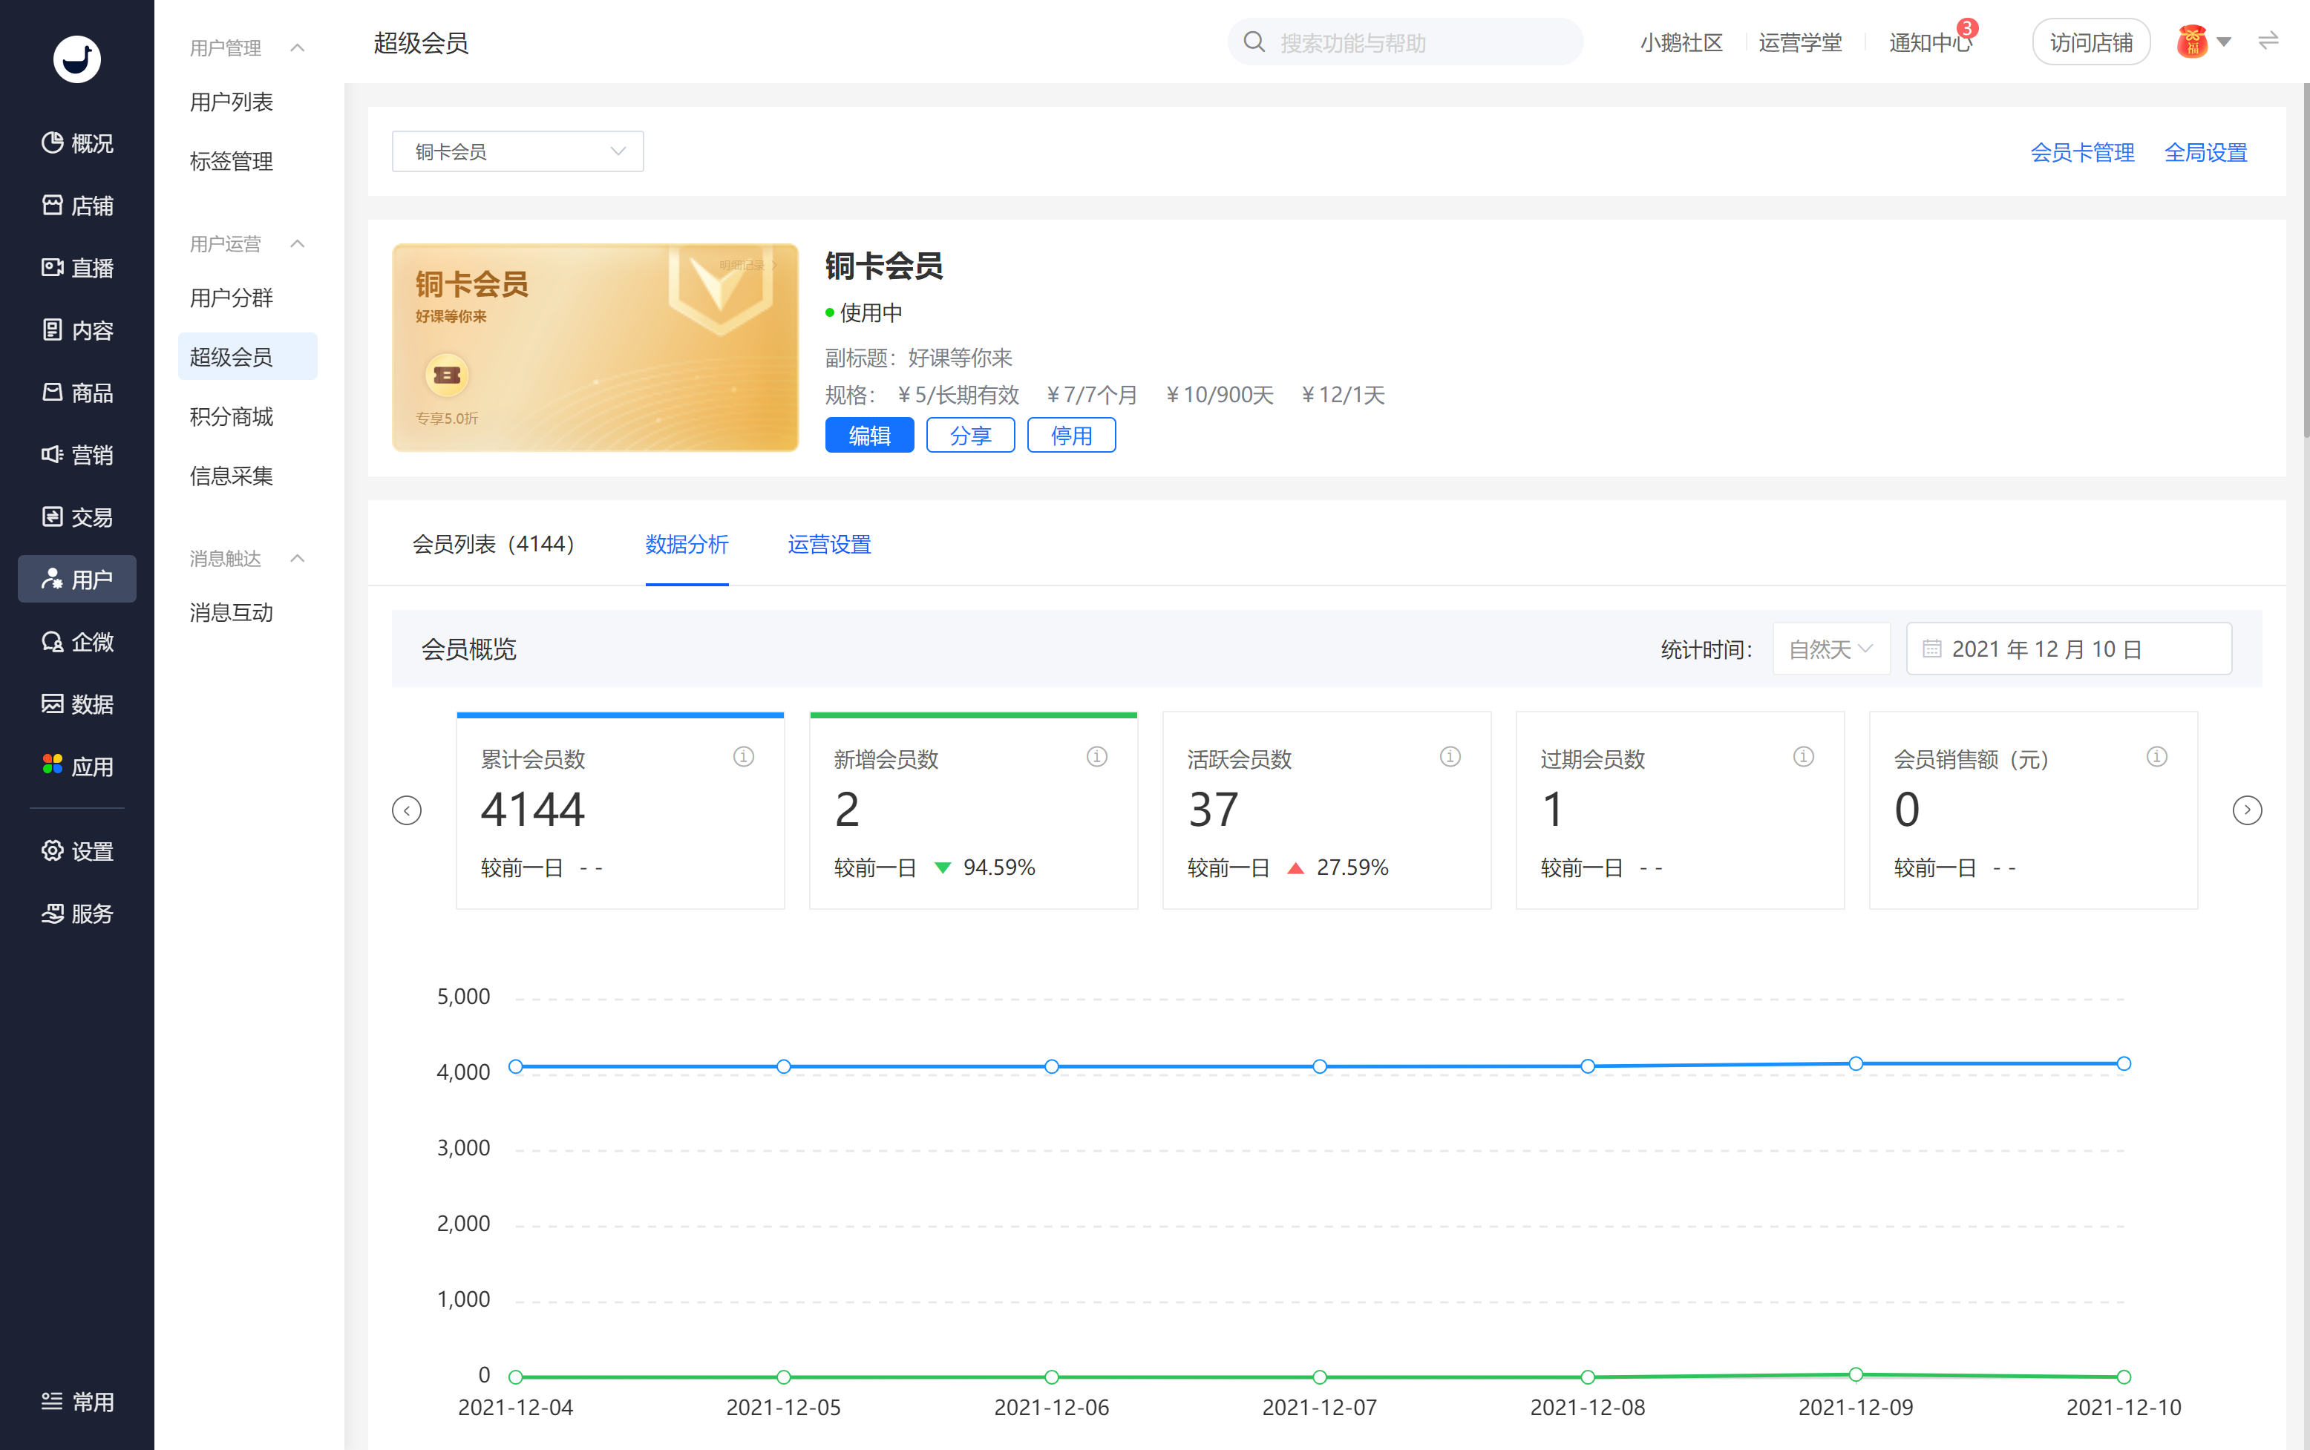Click the swap icon at top right corner
Viewport: 2310px width, 1450px height.
point(2268,42)
